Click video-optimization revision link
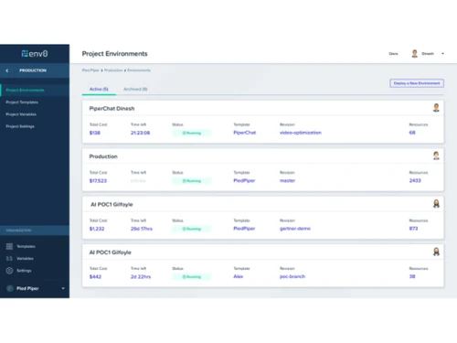This screenshot has height=343, width=457. (301, 133)
